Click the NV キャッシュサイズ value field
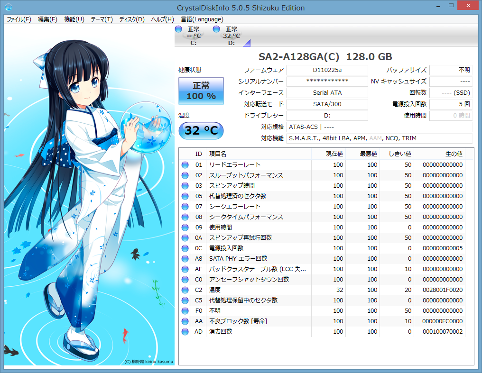Image resolution: width=482 pixels, height=373 pixels. coord(451,82)
